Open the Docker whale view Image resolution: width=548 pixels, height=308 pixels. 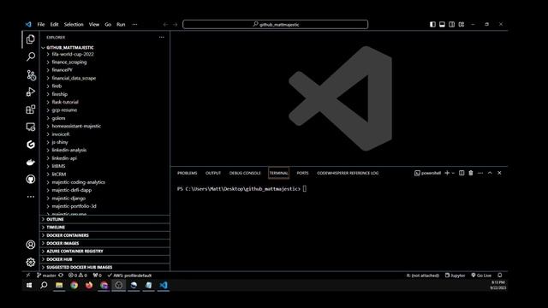pyautogui.click(x=31, y=162)
